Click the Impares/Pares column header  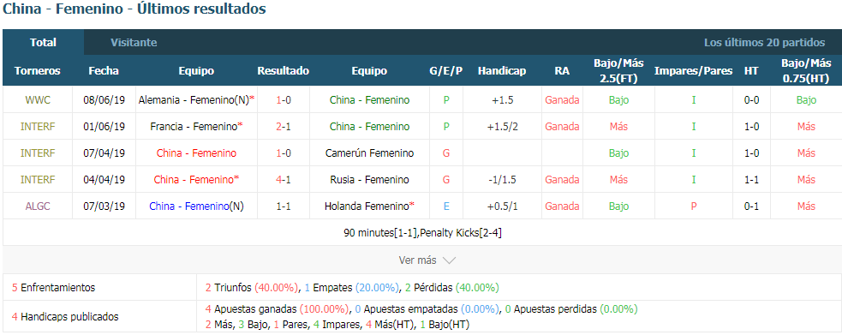click(693, 71)
